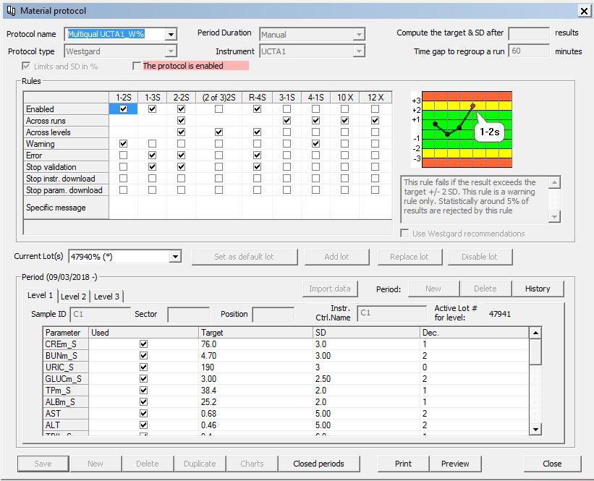This screenshot has height=481, width=594.
Task: Click the bottom New protocol button
Action: 95,464
